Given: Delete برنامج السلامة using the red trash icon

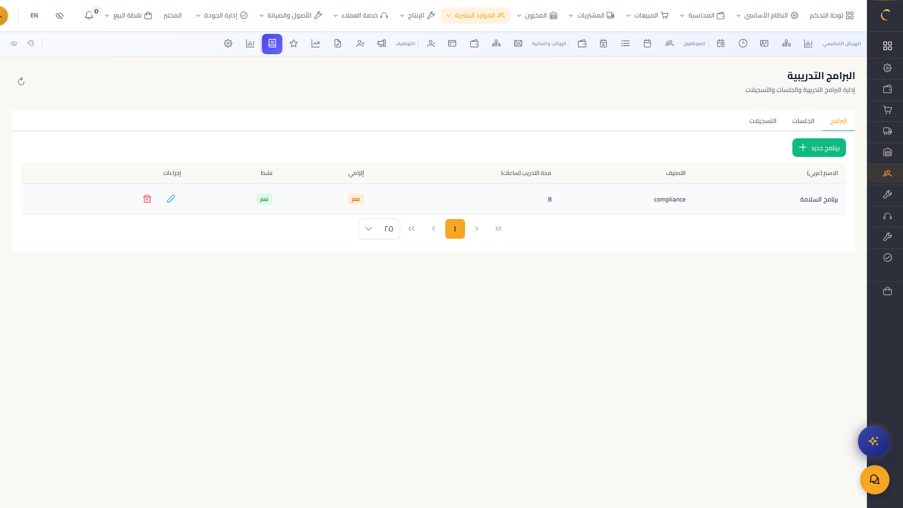Looking at the screenshot, I should coord(147,199).
